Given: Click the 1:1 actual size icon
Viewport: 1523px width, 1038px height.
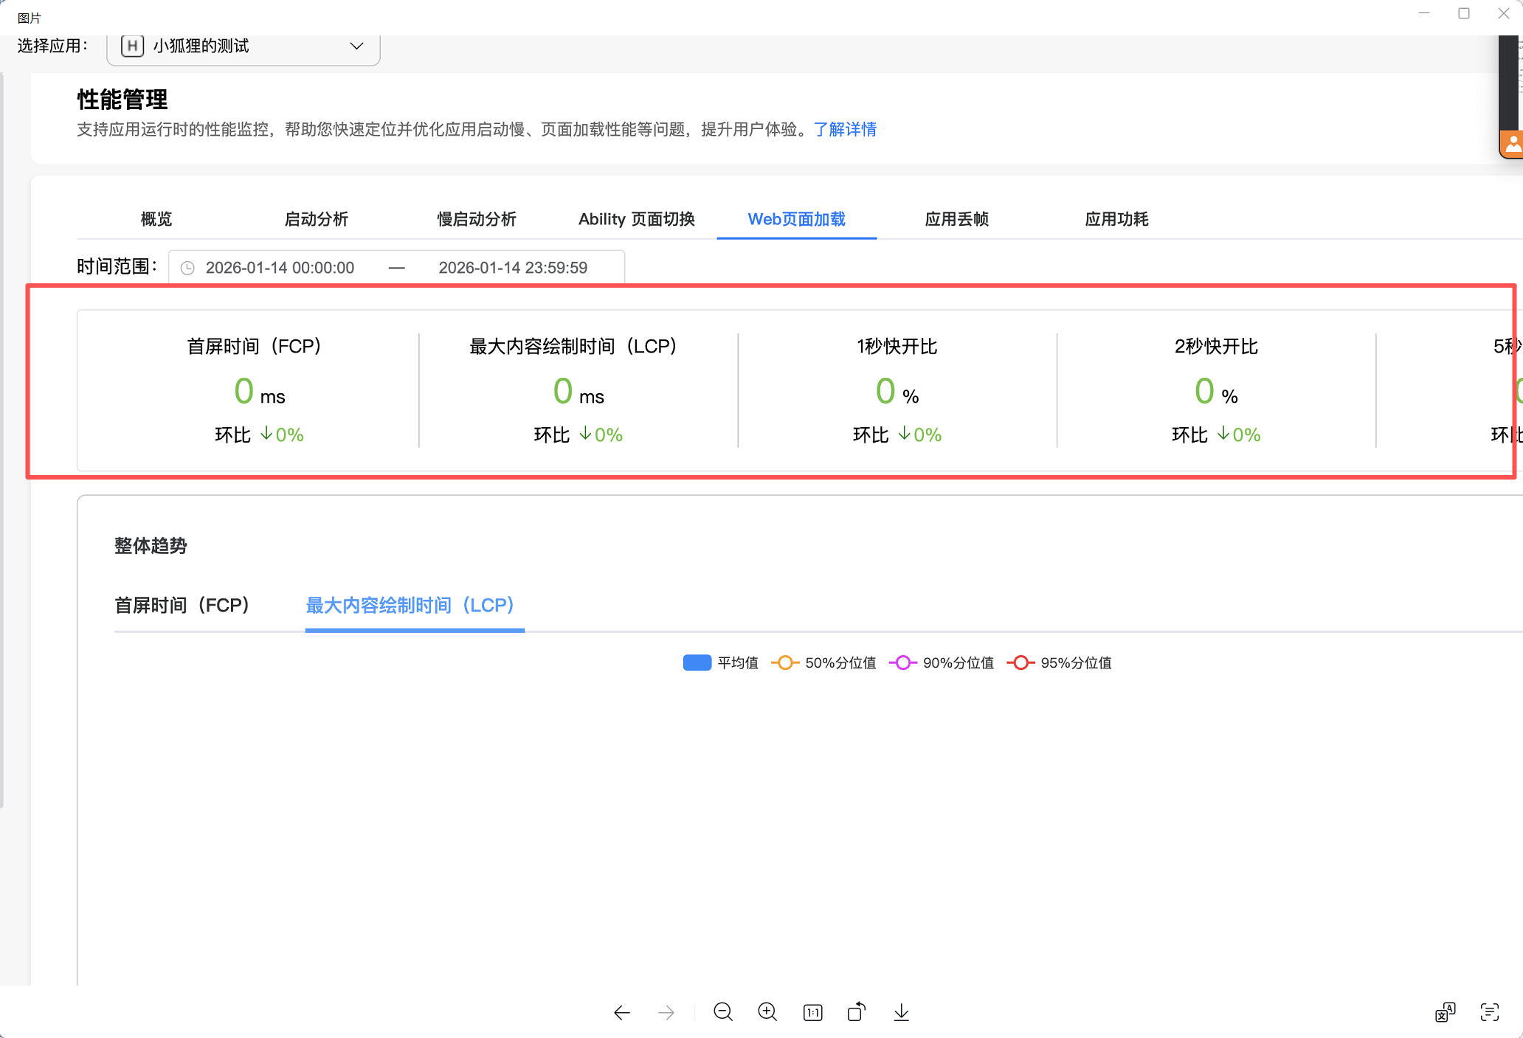Looking at the screenshot, I should (812, 1013).
